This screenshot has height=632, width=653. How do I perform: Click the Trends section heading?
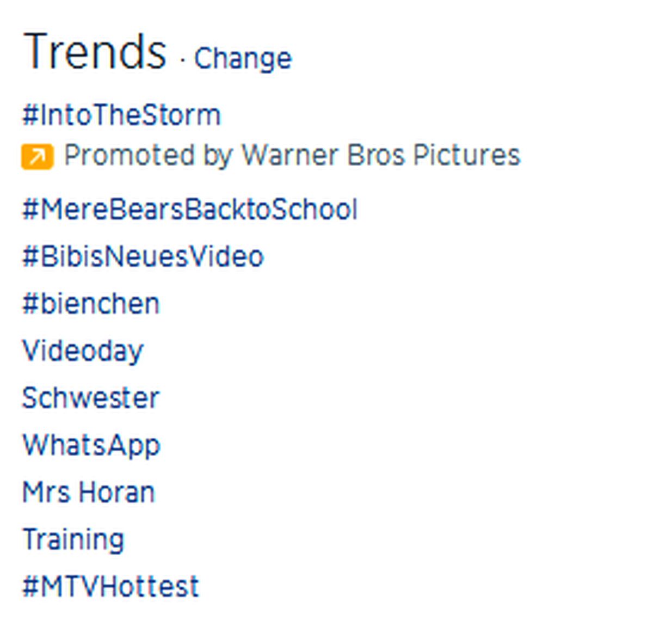point(95,52)
